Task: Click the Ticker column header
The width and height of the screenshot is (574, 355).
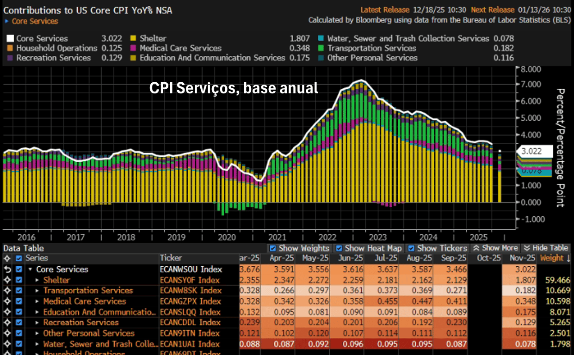Action: pyautogui.click(x=171, y=258)
